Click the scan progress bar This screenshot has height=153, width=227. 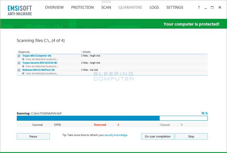[112, 118]
